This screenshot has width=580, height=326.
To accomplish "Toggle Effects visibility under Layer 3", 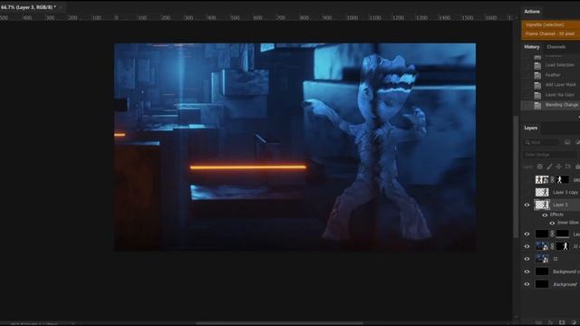I will [x=545, y=215].
